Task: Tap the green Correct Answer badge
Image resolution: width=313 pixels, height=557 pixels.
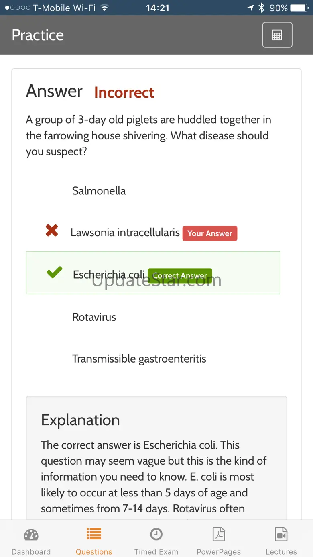Action: (180, 275)
